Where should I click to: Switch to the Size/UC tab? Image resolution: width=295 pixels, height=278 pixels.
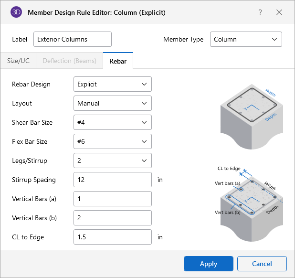point(17,61)
